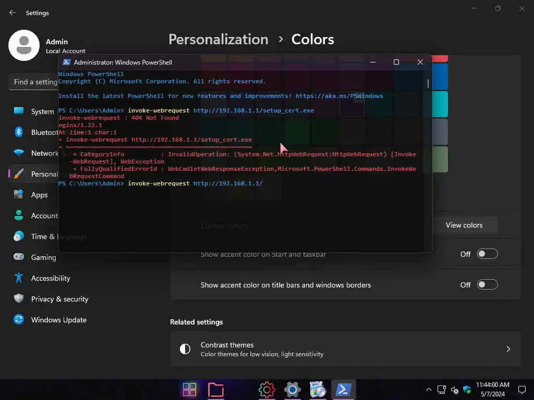Maximize the PowerShell window

point(396,62)
